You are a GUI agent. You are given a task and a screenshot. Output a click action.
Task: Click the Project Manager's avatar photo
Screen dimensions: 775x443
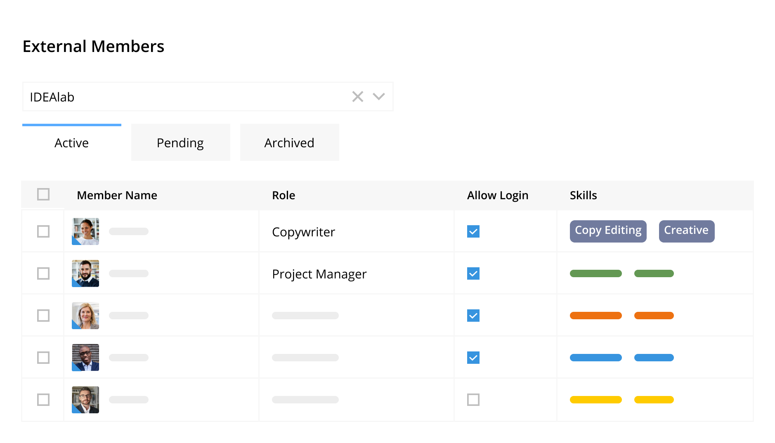85,273
